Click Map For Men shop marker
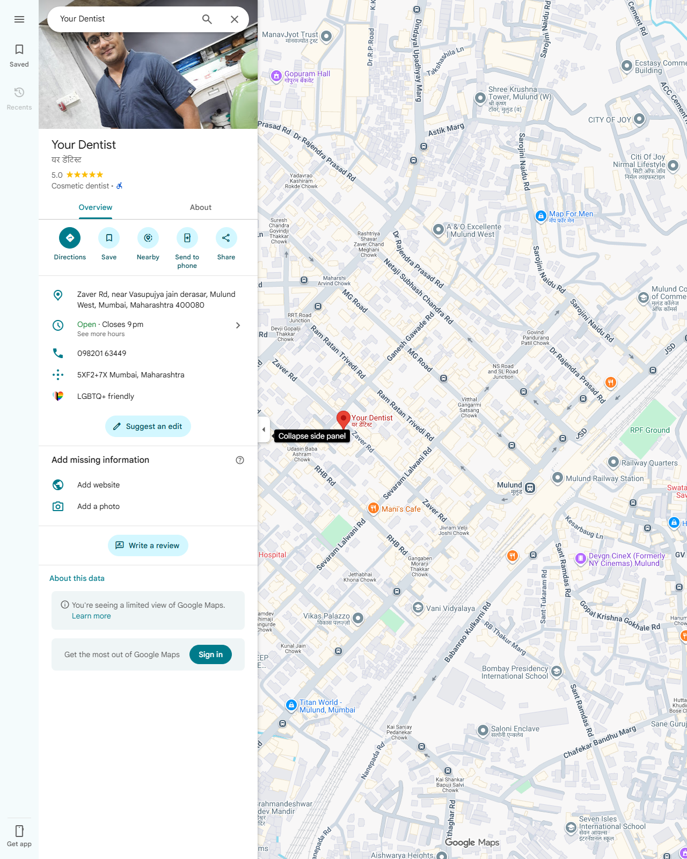The width and height of the screenshot is (687, 859). coord(541,216)
